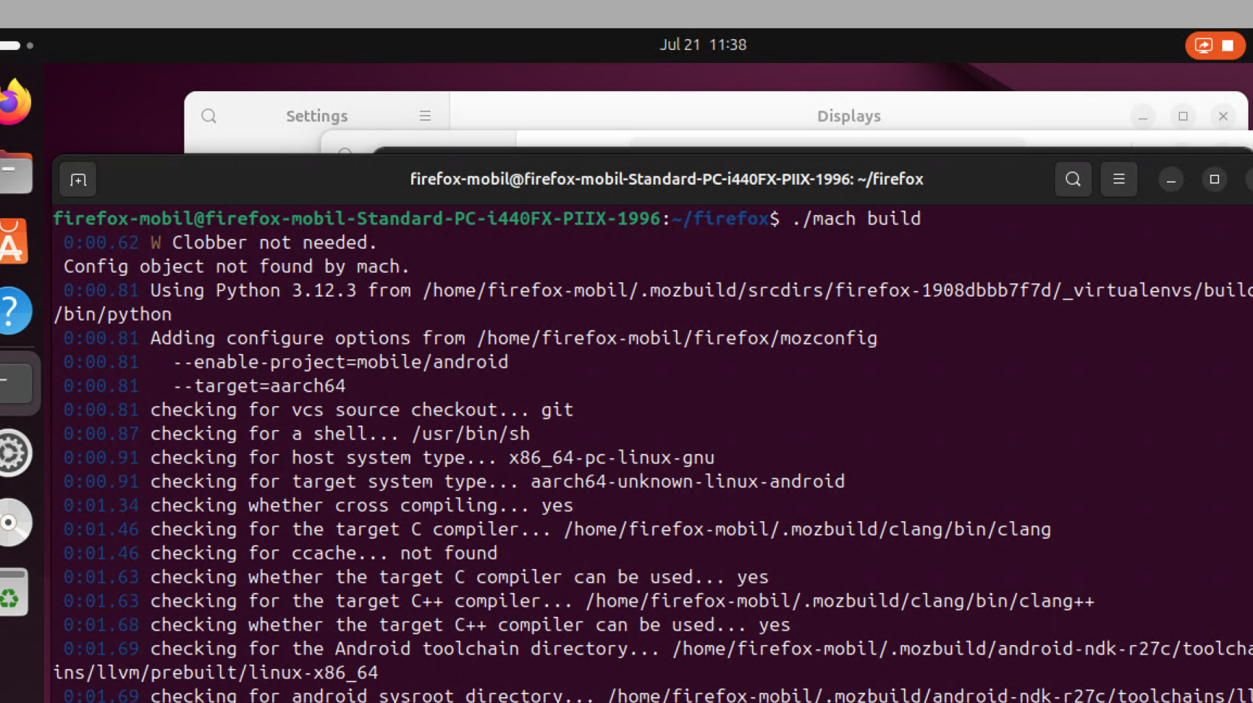Click the screen sharing indicator icon
Image resolution: width=1253 pixels, height=703 pixels.
1203,46
